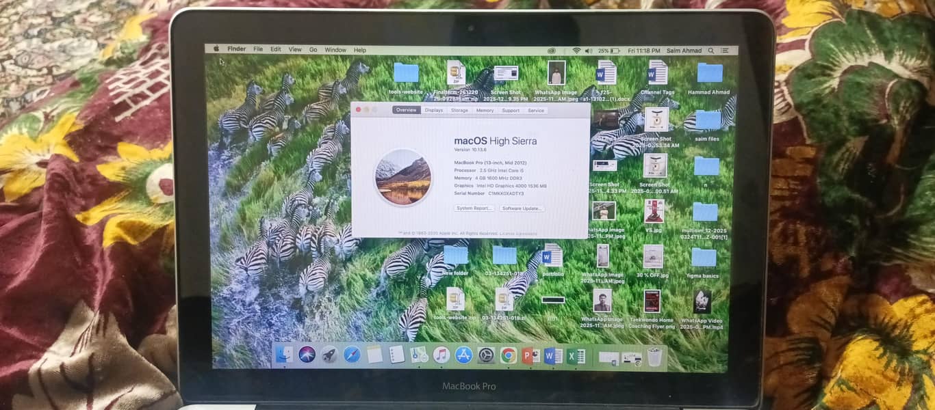Image resolution: width=935 pixels, height=410 pixels.
Task: Open Microsoft Word from the Dock
Action: point(552,354)
